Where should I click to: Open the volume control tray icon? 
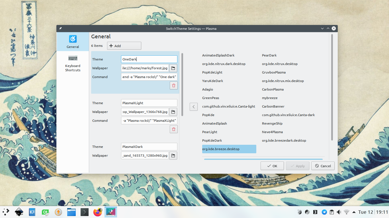[339, 212]
